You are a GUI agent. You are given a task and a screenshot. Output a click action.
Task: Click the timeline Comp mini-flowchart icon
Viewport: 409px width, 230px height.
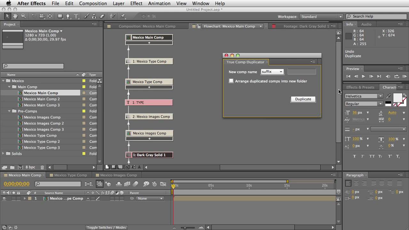[89, 184]
